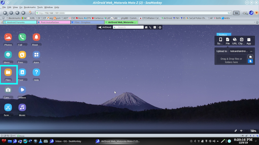Click the AirDroid bookmark

(x=167, y=18)
